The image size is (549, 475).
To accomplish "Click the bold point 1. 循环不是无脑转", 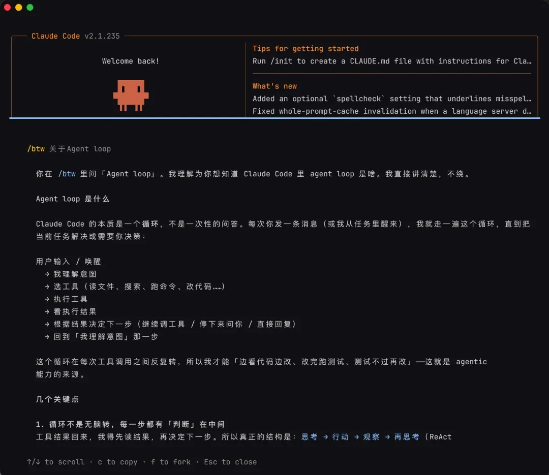I will (x=130, y=424).
